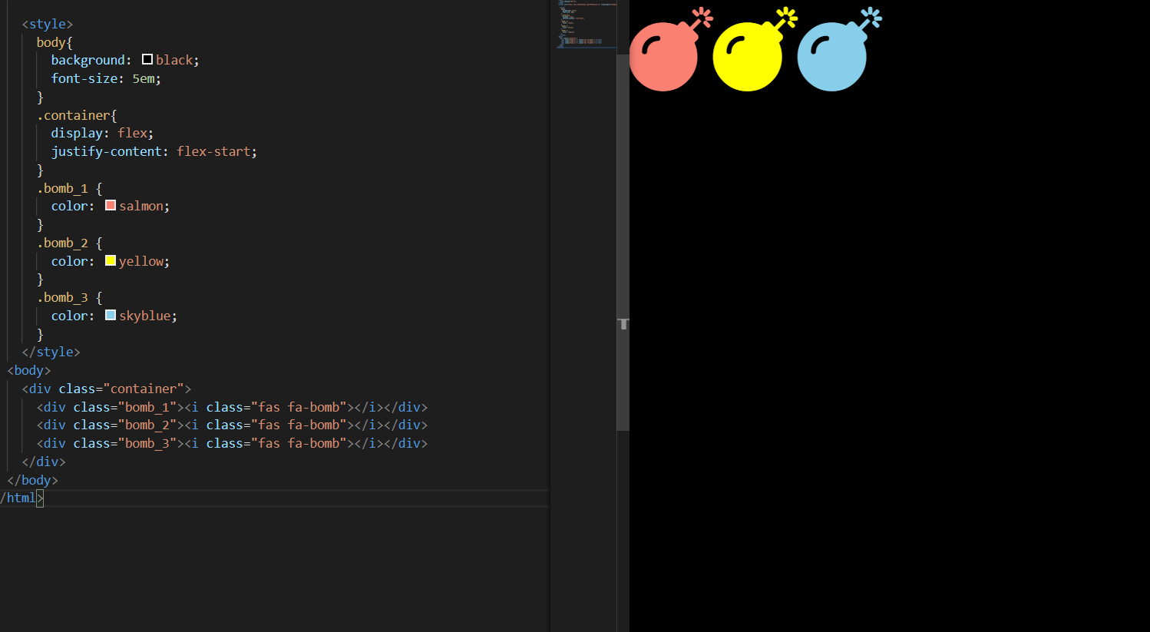Click the 'body{' CSS selector

pyautogui.click(x=55, y=42)
